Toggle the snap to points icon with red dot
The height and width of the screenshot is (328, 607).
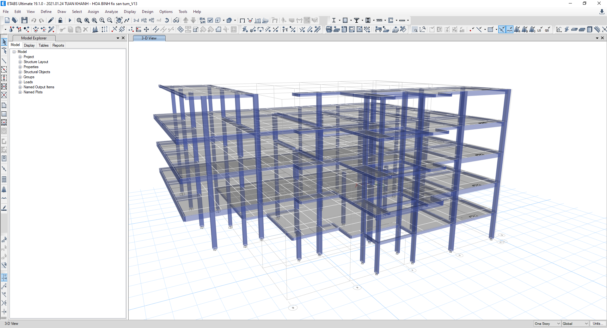[x=472, y=29]
